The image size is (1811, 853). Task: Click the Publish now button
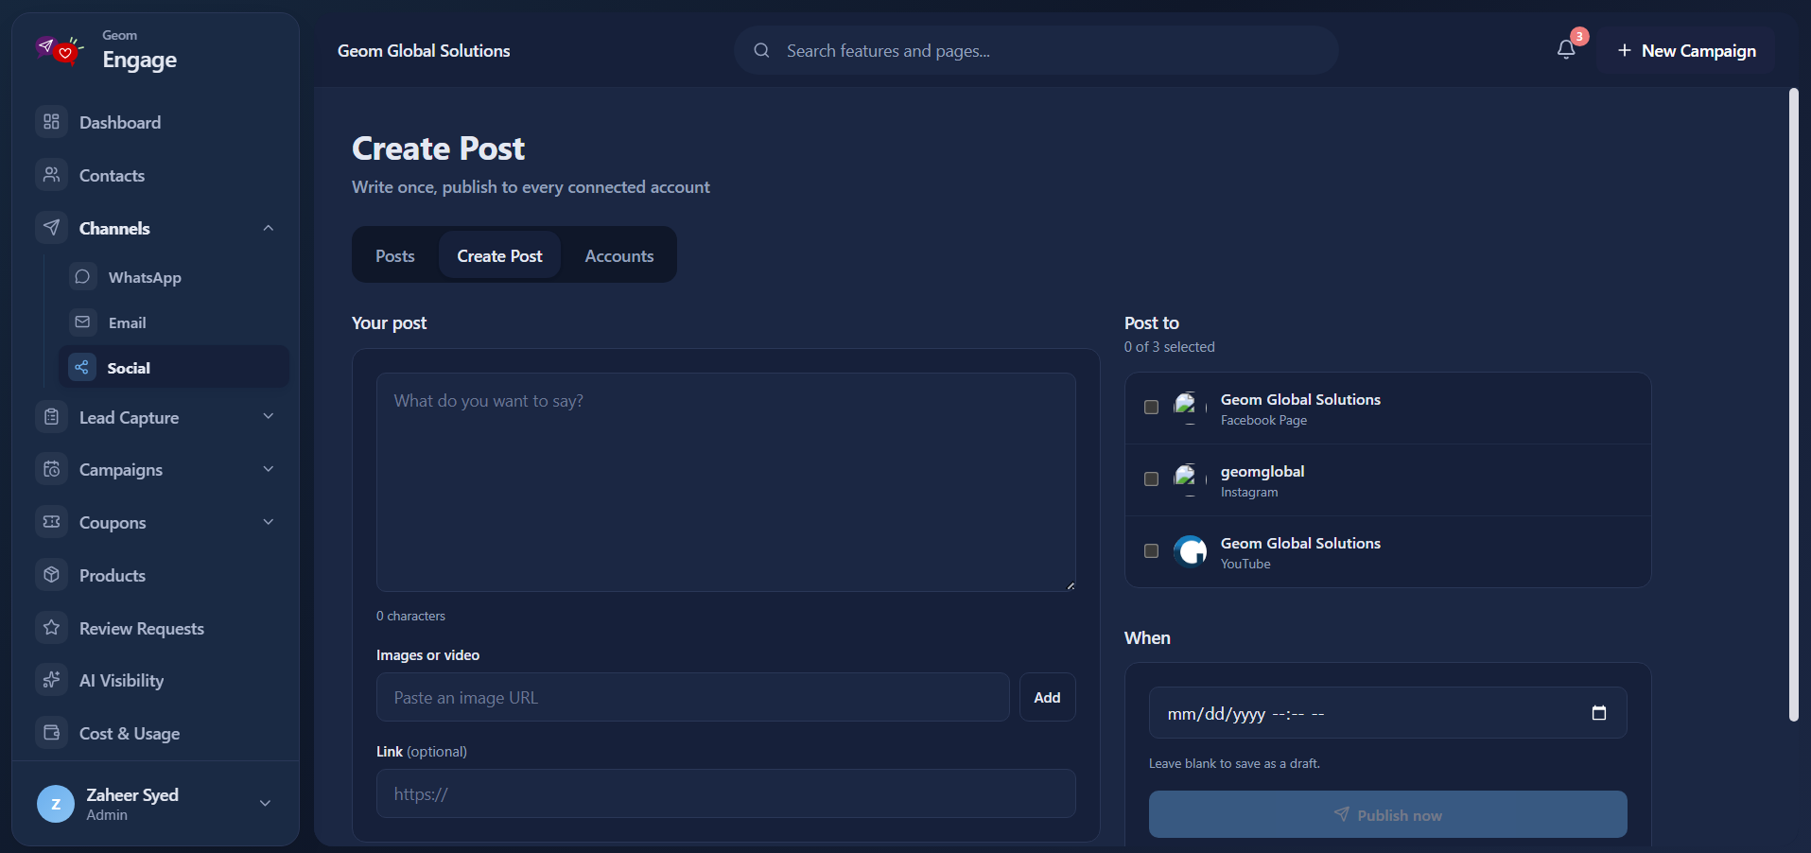[x=1387, y=814]
